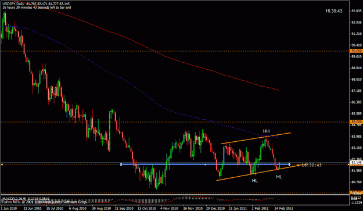Click the USDJPY,Daily chart title

13,4
